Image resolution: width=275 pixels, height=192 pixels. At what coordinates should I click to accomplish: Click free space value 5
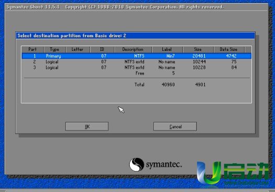(x=173, y=73)
